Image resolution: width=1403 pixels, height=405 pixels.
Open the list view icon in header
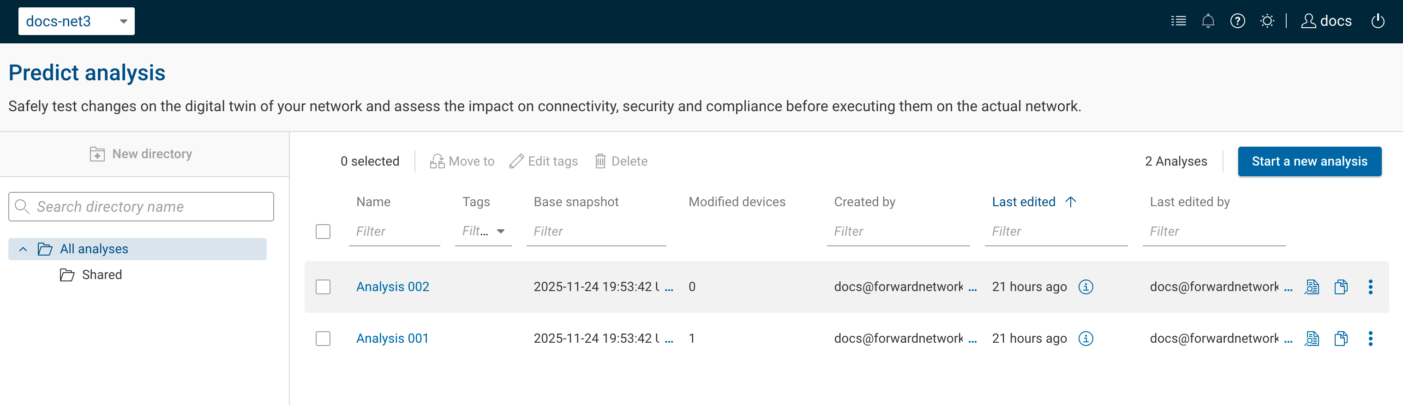click(x=1178, y=21)
